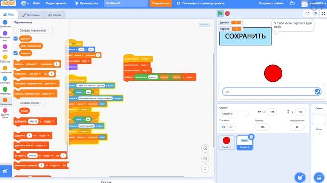Viewport: 327px width, 183px height.
Task: Open list dropdown in добавить block
Action: point(49,121)
